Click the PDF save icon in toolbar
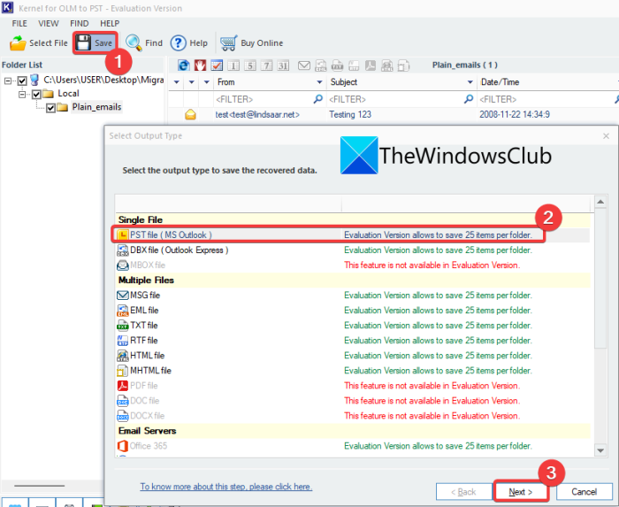619x507 pixels. 371,65
